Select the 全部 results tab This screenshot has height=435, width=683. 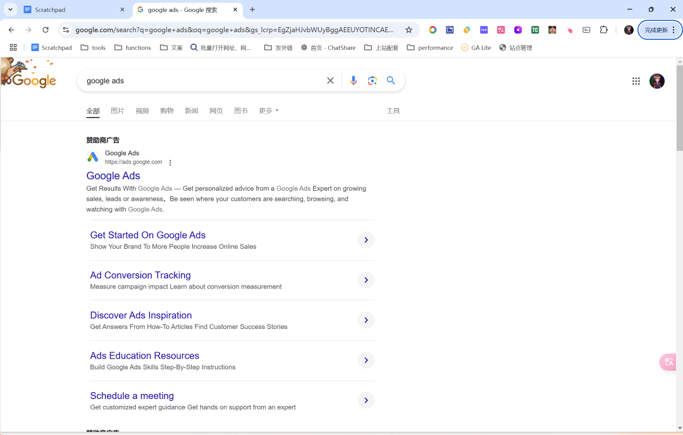click(x=93, y=111)
